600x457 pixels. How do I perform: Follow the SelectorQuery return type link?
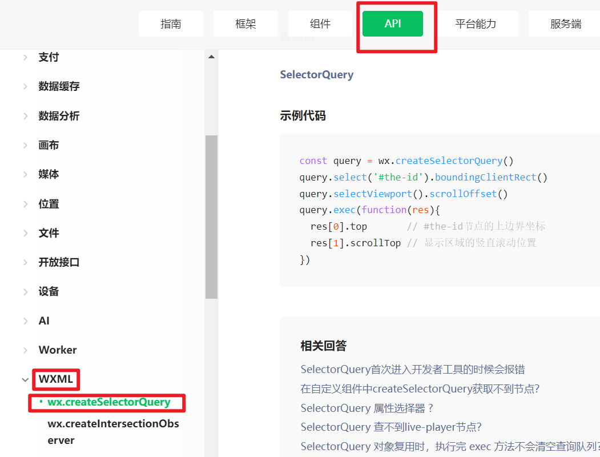point(317,75)
